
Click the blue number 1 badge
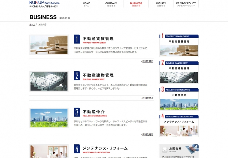tap(77, 39)
